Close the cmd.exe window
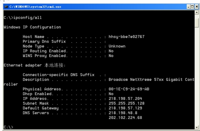The height and width of the screenshot is (131, 200). [x=197, y=6]
